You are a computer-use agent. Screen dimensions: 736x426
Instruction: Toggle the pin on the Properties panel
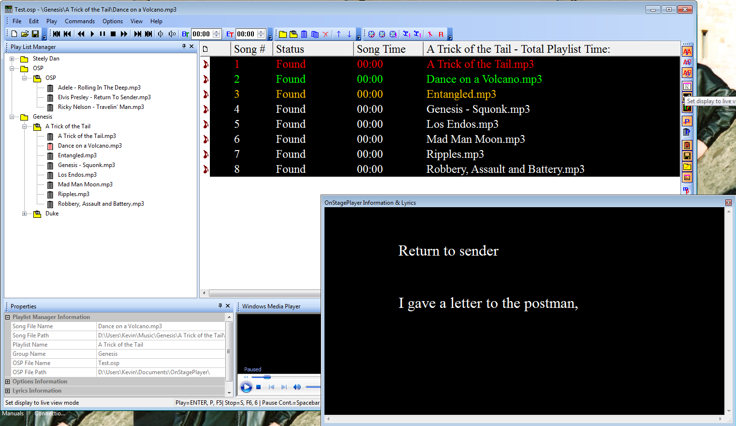point(220,306)
